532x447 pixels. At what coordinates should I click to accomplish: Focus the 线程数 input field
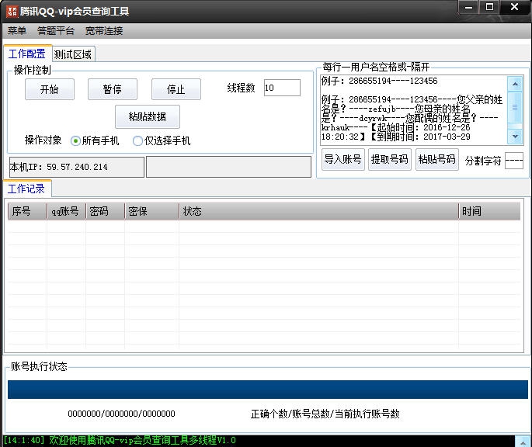tap(282, 88)
